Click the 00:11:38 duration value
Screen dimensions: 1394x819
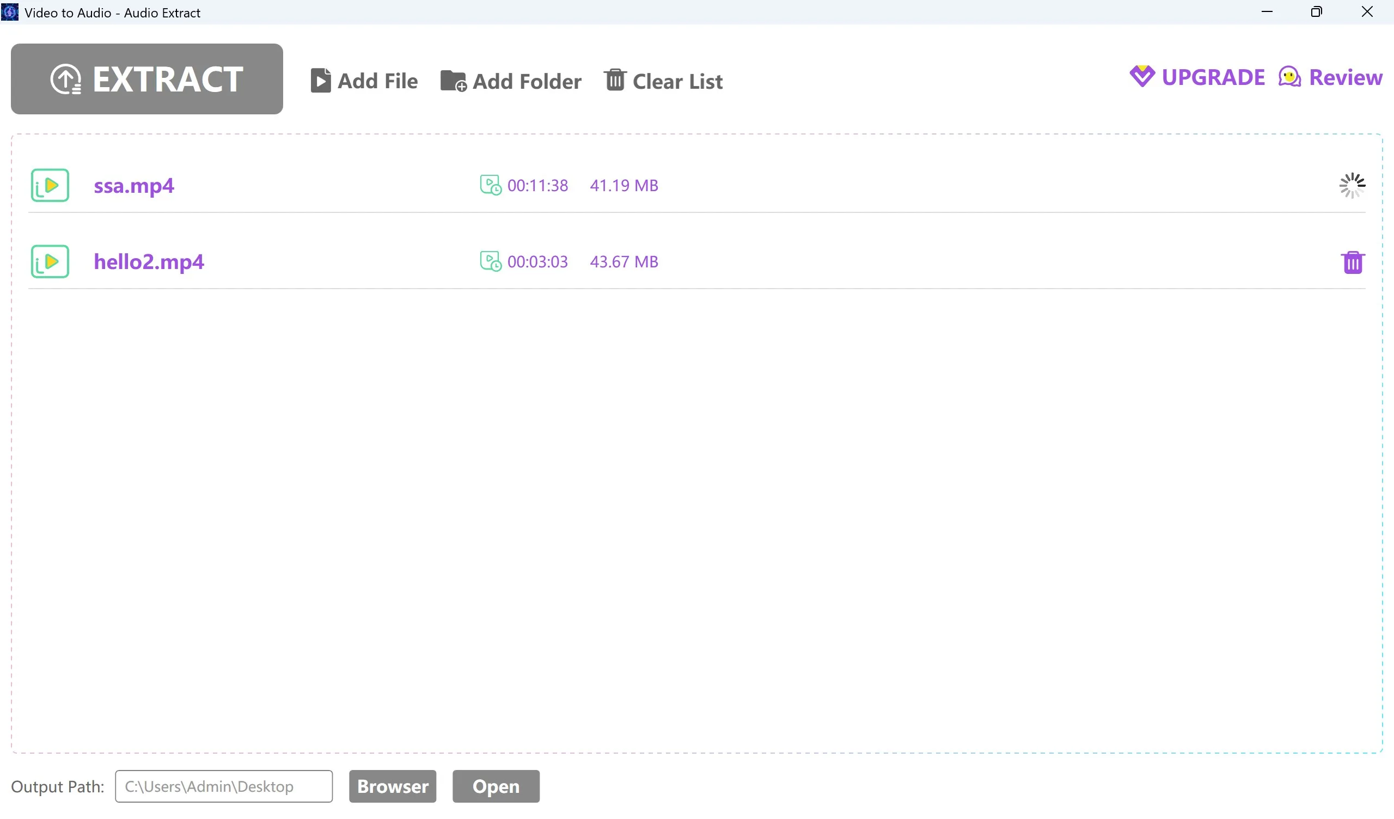(537, 185)
